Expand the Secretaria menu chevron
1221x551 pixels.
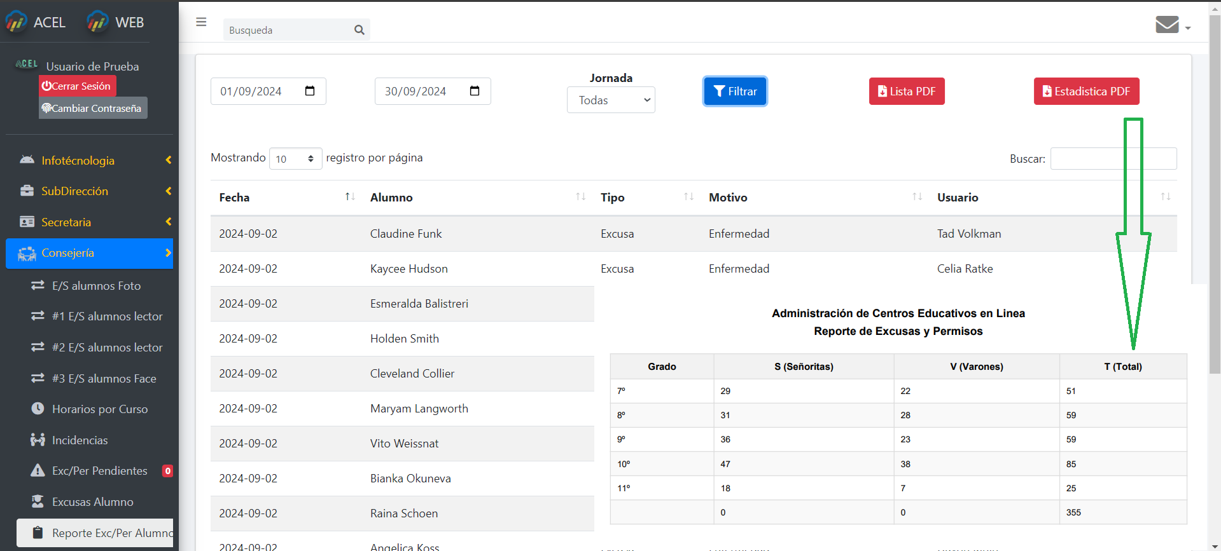tap(168, 222)
